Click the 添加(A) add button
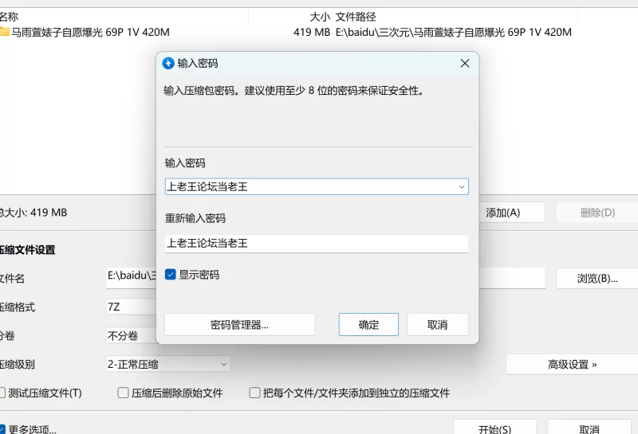This screenshot has width=638, height=434. (512, 213)
